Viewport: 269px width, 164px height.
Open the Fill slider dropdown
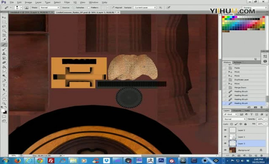[266, 124]
